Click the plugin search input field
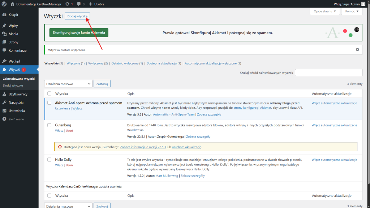The width and height of the screenshot is (370, 208). point(328,73)
